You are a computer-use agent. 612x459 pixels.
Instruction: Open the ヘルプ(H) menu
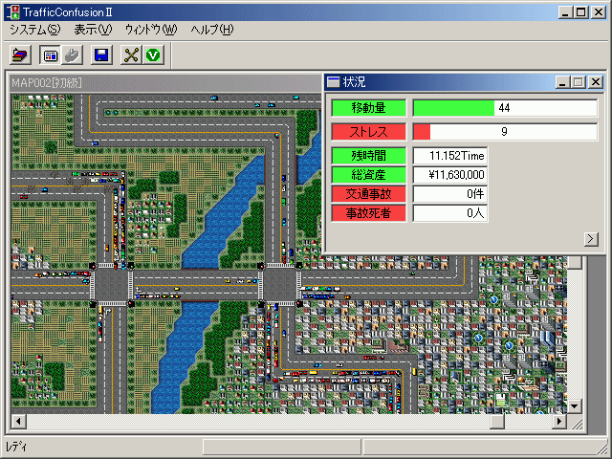212,30
